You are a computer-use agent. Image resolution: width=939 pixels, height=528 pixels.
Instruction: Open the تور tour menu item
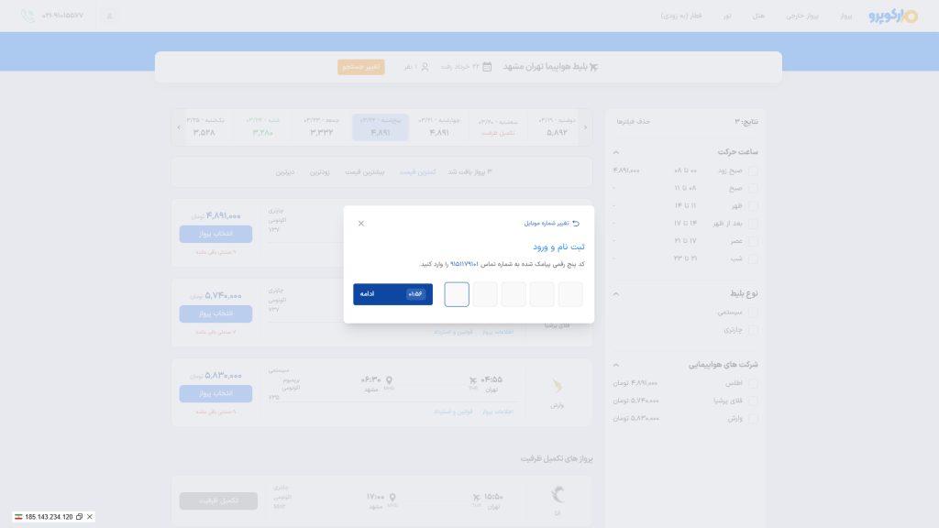point(727,16)
